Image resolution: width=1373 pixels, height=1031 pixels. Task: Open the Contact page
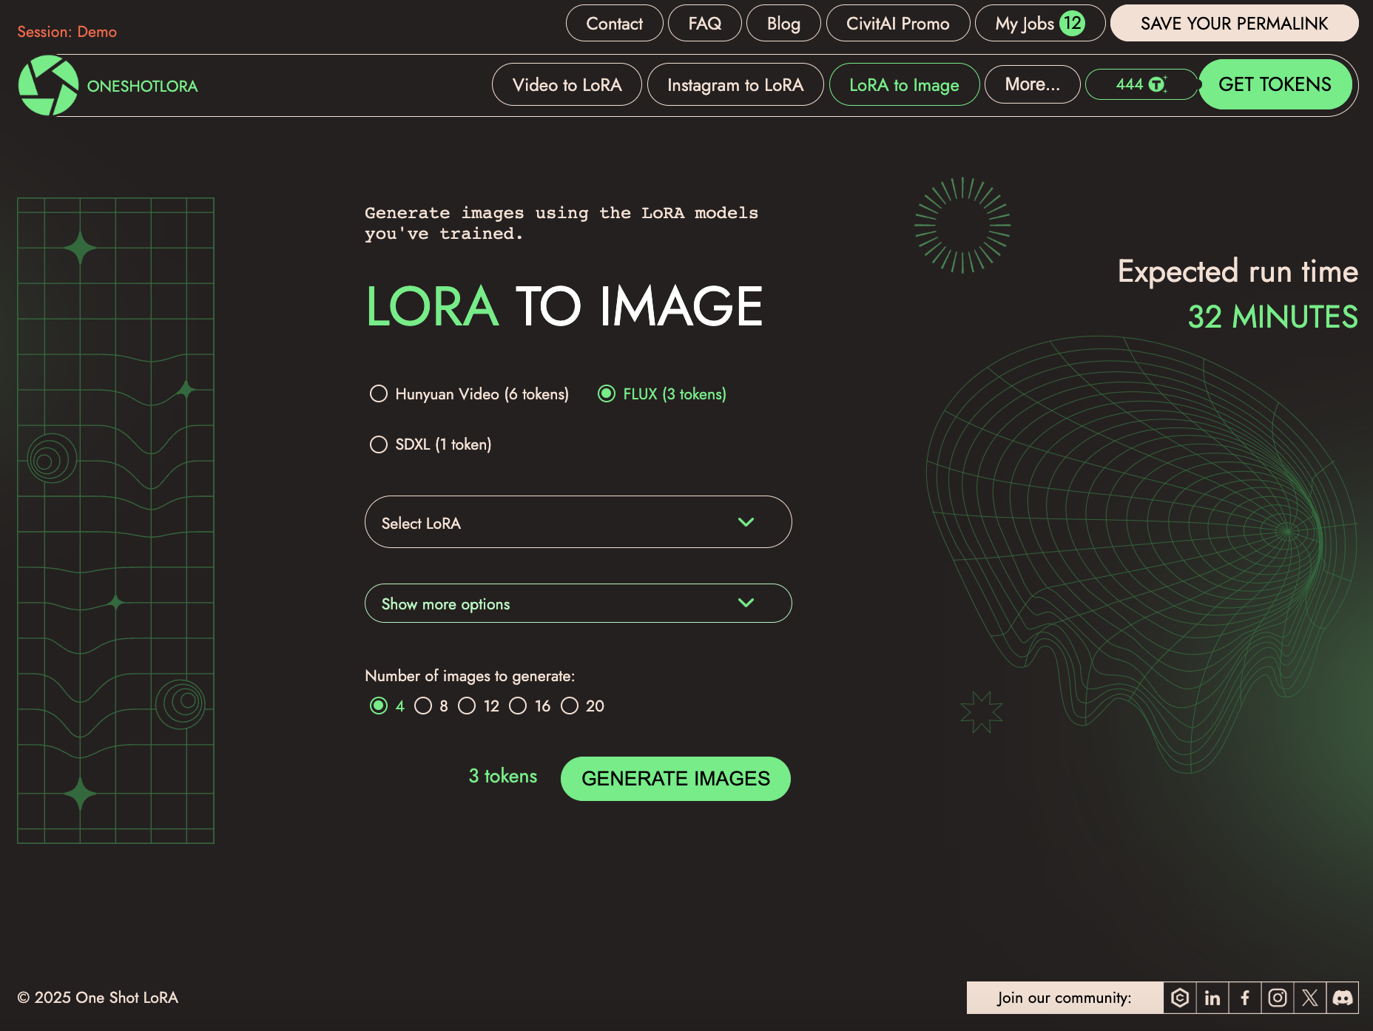(615, 23)
